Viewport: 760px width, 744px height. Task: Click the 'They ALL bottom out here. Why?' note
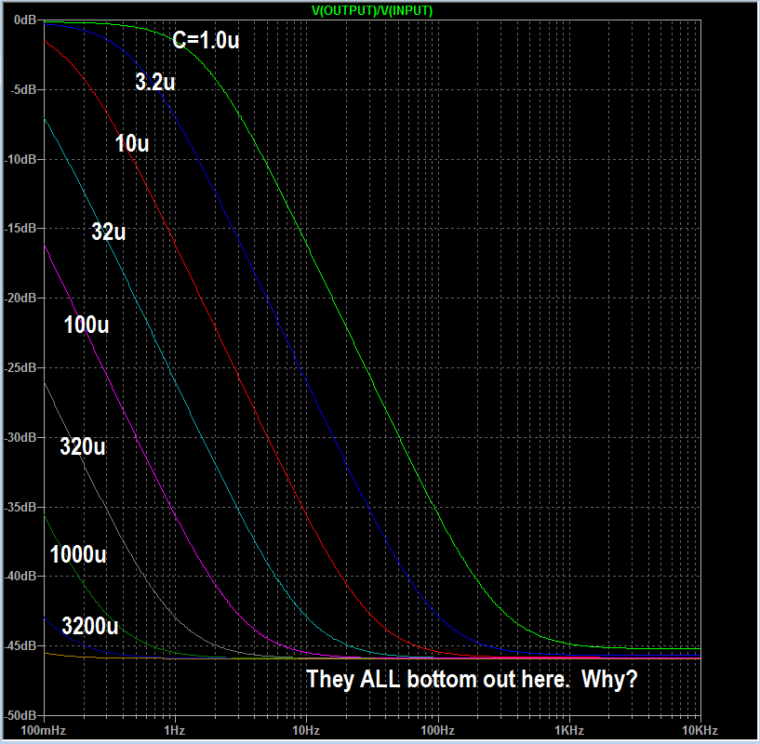[472, 679]
